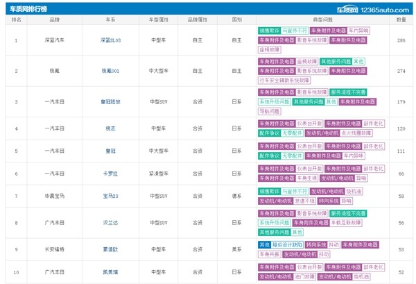Open the 卡罗拉 car series link
Image resolution: width=416 pixels, height=284 pixels.
[111, 174]
